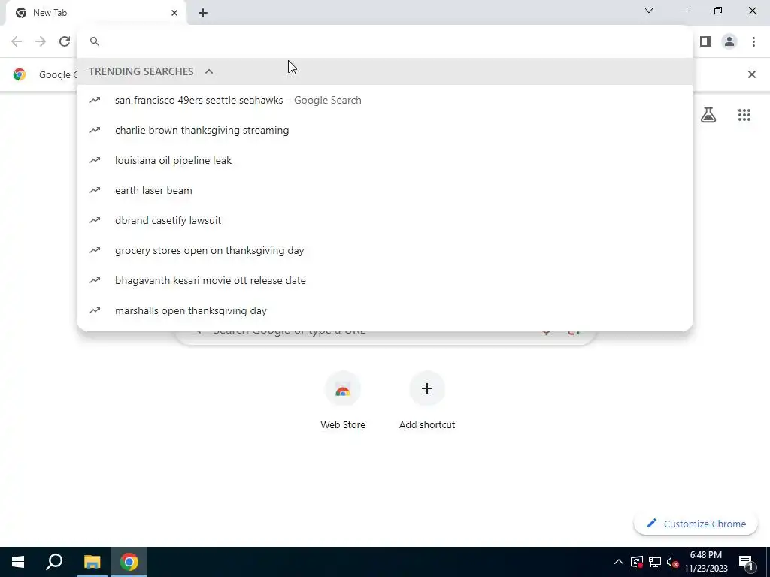Viewport: 770px width, 577px height.
Task: Select earth laser beam suggestion
Action: pos(385,190)
